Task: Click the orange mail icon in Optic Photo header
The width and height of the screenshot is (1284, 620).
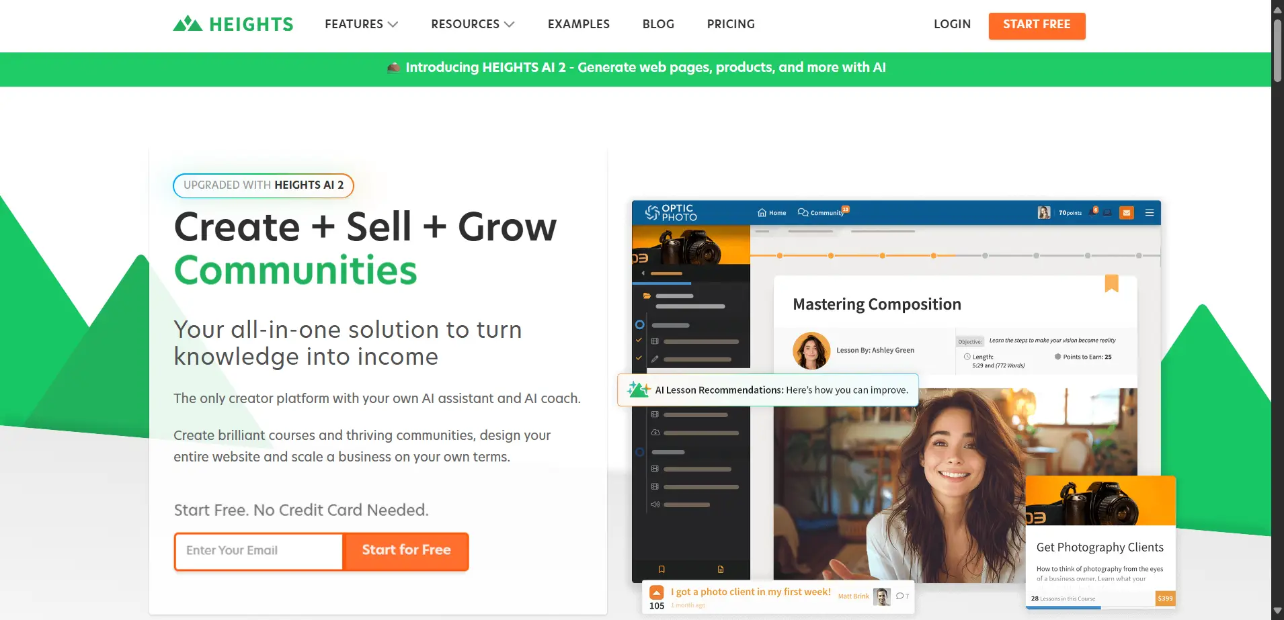Action: tap(1127, 213)
